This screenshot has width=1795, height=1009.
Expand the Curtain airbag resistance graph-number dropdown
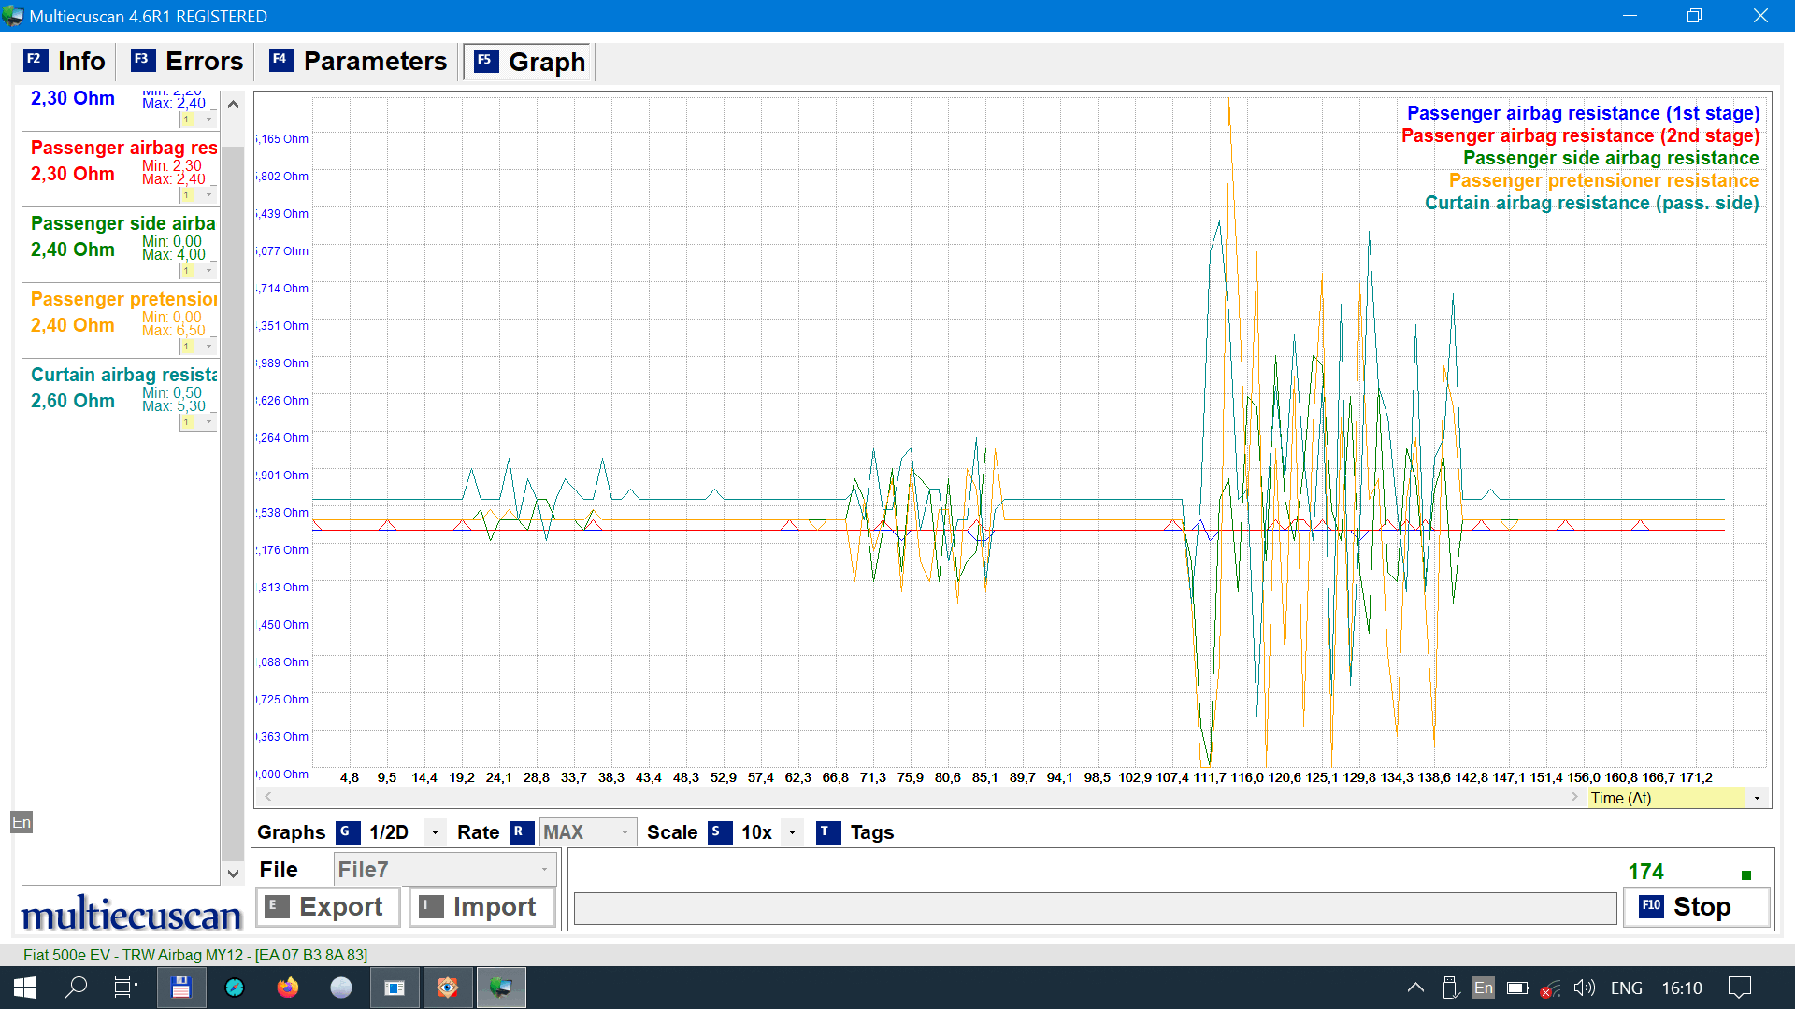[x=208, y=422]
